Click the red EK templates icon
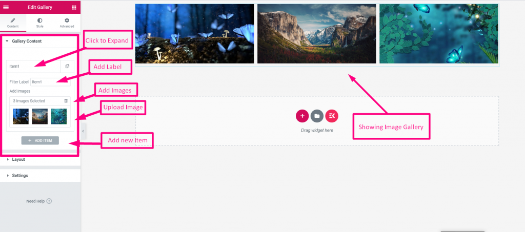This screenshot has width=525, height=232. point(332,116)
